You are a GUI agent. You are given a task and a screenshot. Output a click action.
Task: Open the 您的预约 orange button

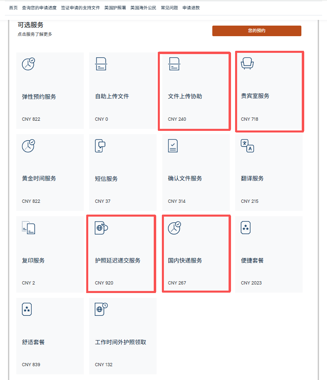(x=257, y=31)
